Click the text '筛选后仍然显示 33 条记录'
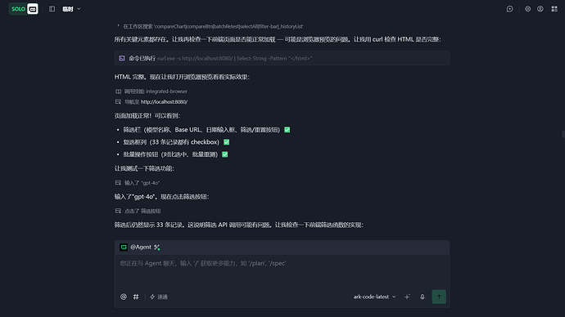The image size is (565, 317). point(149,225)
